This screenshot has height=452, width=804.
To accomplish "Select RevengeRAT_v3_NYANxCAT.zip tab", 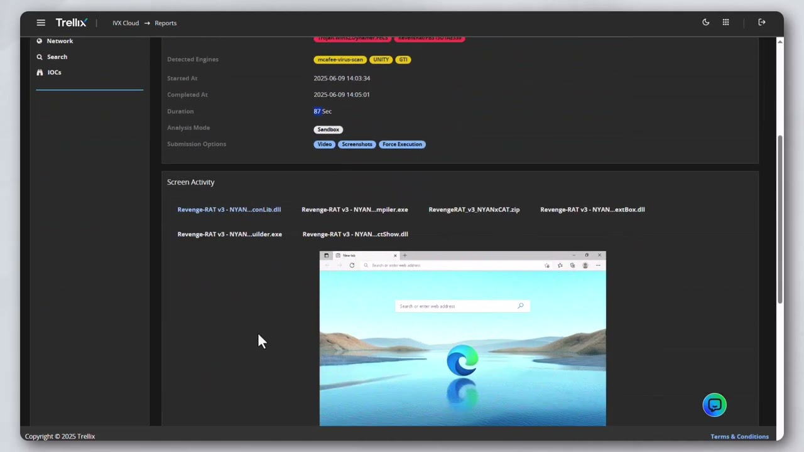I will [474, 210].
